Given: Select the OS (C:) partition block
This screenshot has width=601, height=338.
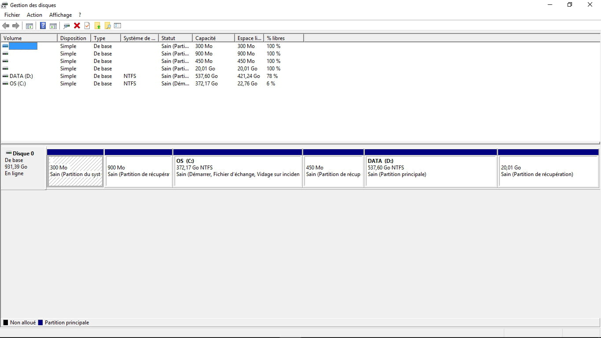Looking at the screenshot, I should pyautogui.click(x=238, y=172).
